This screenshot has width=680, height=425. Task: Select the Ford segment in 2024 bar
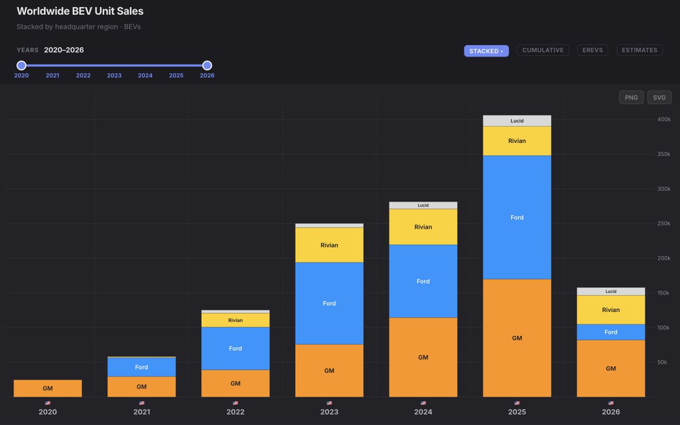(423, 281)
